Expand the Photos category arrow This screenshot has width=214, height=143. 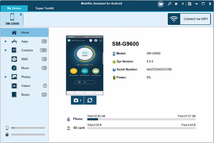point(6,77)
